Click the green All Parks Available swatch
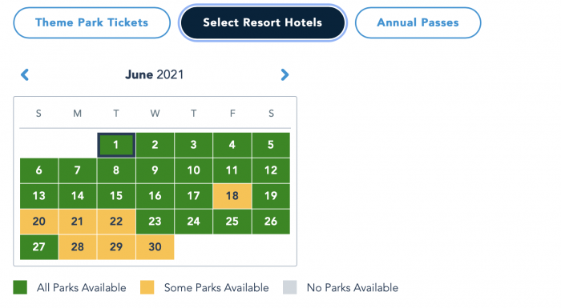561x308 pixels. tap(20, 287)
